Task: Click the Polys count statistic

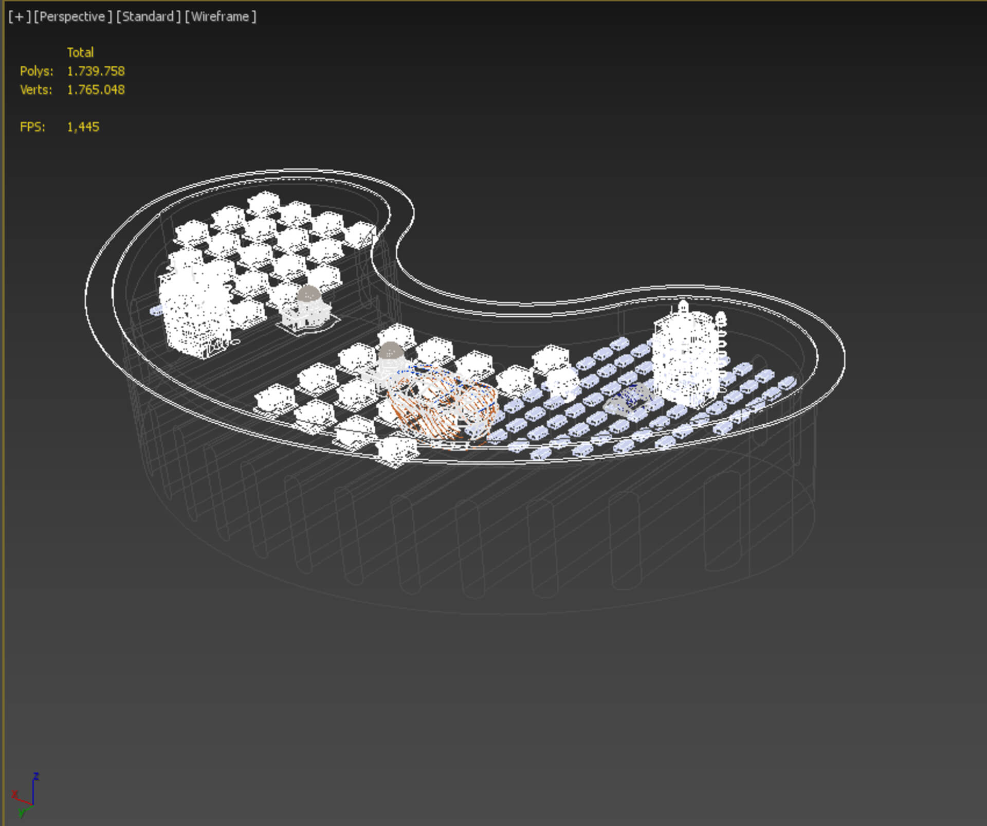Action: click(x=96, y=71)
